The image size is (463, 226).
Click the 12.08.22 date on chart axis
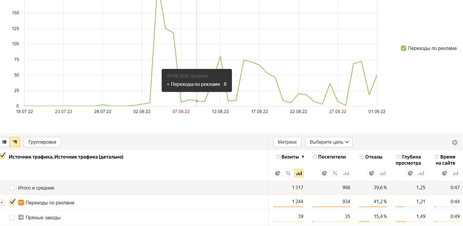[x=220, y=112]
